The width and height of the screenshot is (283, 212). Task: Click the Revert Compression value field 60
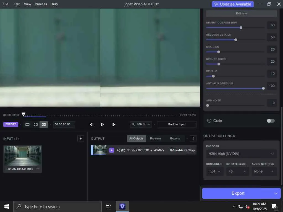(272, 25)
